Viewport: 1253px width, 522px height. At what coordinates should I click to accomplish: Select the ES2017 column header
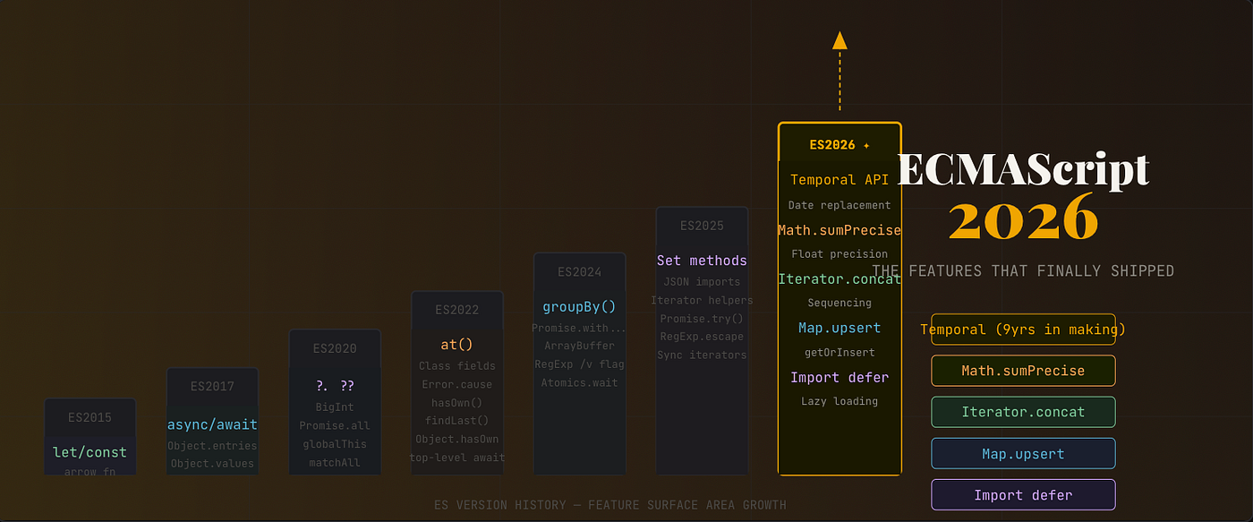pos(212,387)
